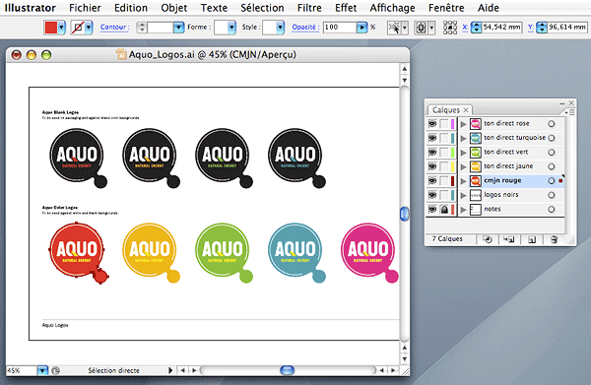Click the stroke none swatch
Viewport: 591px width, 385px height.
click(78, 28)
